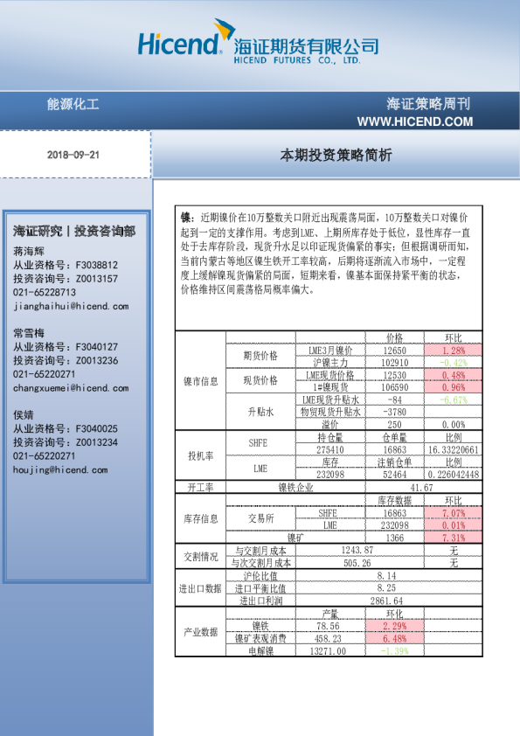
Task: Select qualification number F3040127
Action: coord(97,346)
